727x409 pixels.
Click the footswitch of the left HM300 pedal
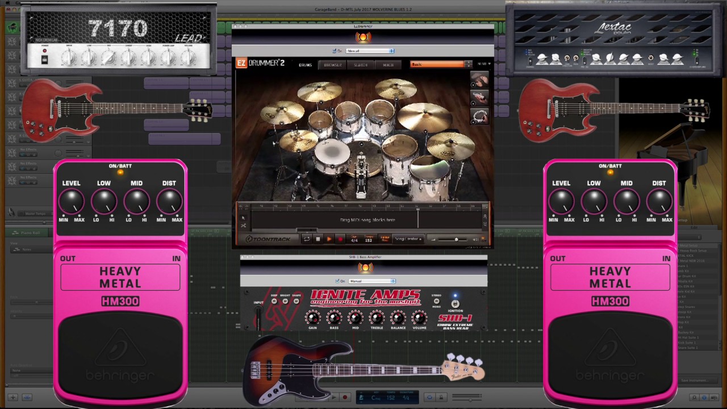[x=120, y=358]
